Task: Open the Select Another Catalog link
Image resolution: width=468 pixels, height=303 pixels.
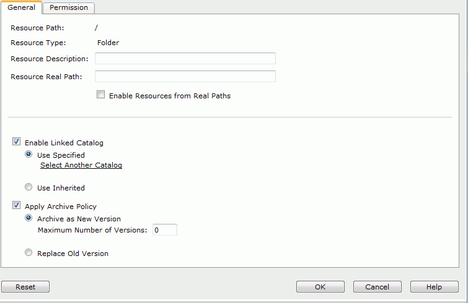Action: pos(81,165)
